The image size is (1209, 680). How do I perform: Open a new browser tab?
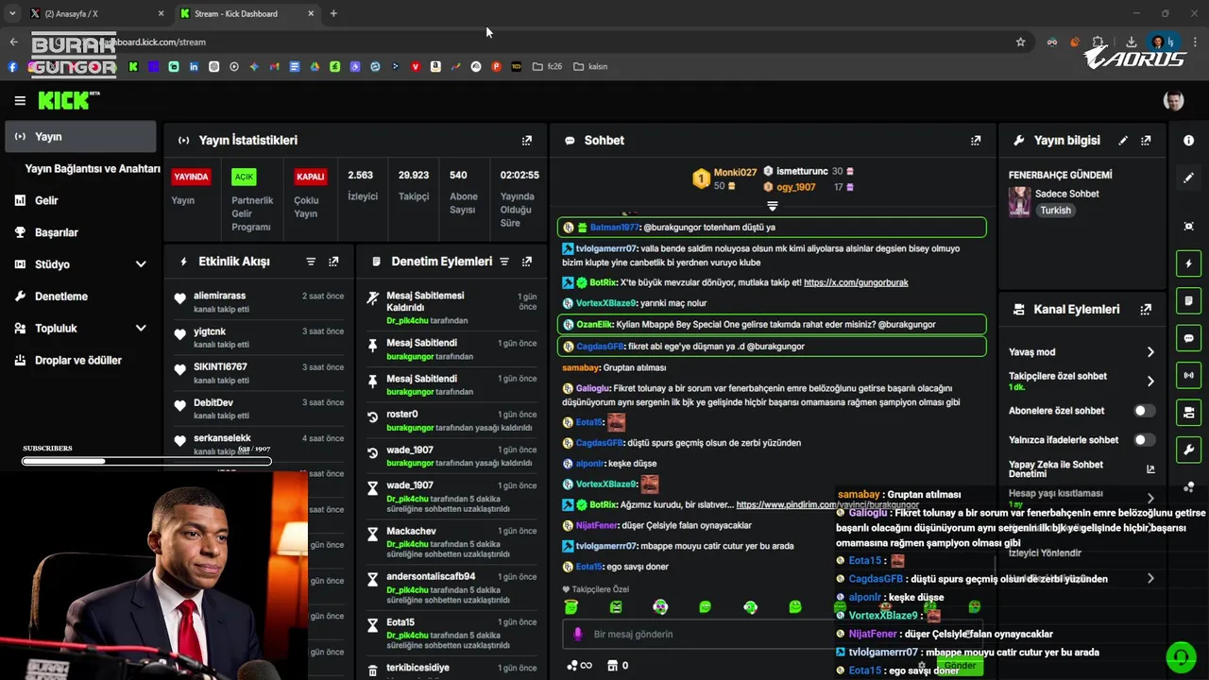pos(333,13)
